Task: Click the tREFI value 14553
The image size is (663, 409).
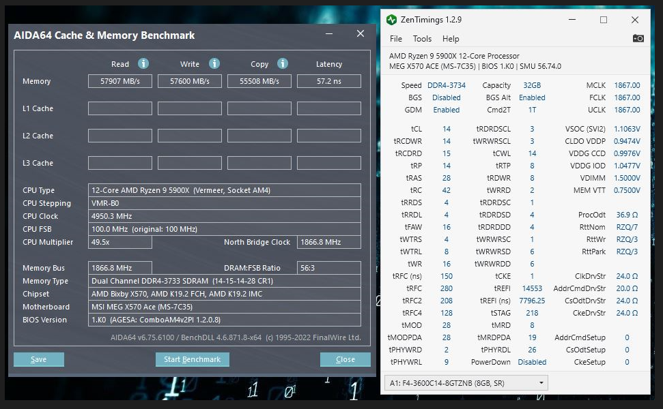Action: 532,288
